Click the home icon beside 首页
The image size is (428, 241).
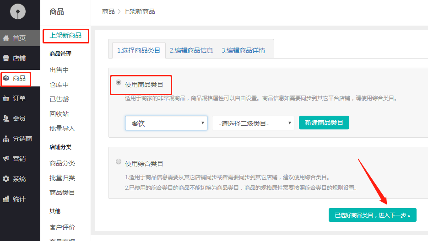[x=6, y=38]
